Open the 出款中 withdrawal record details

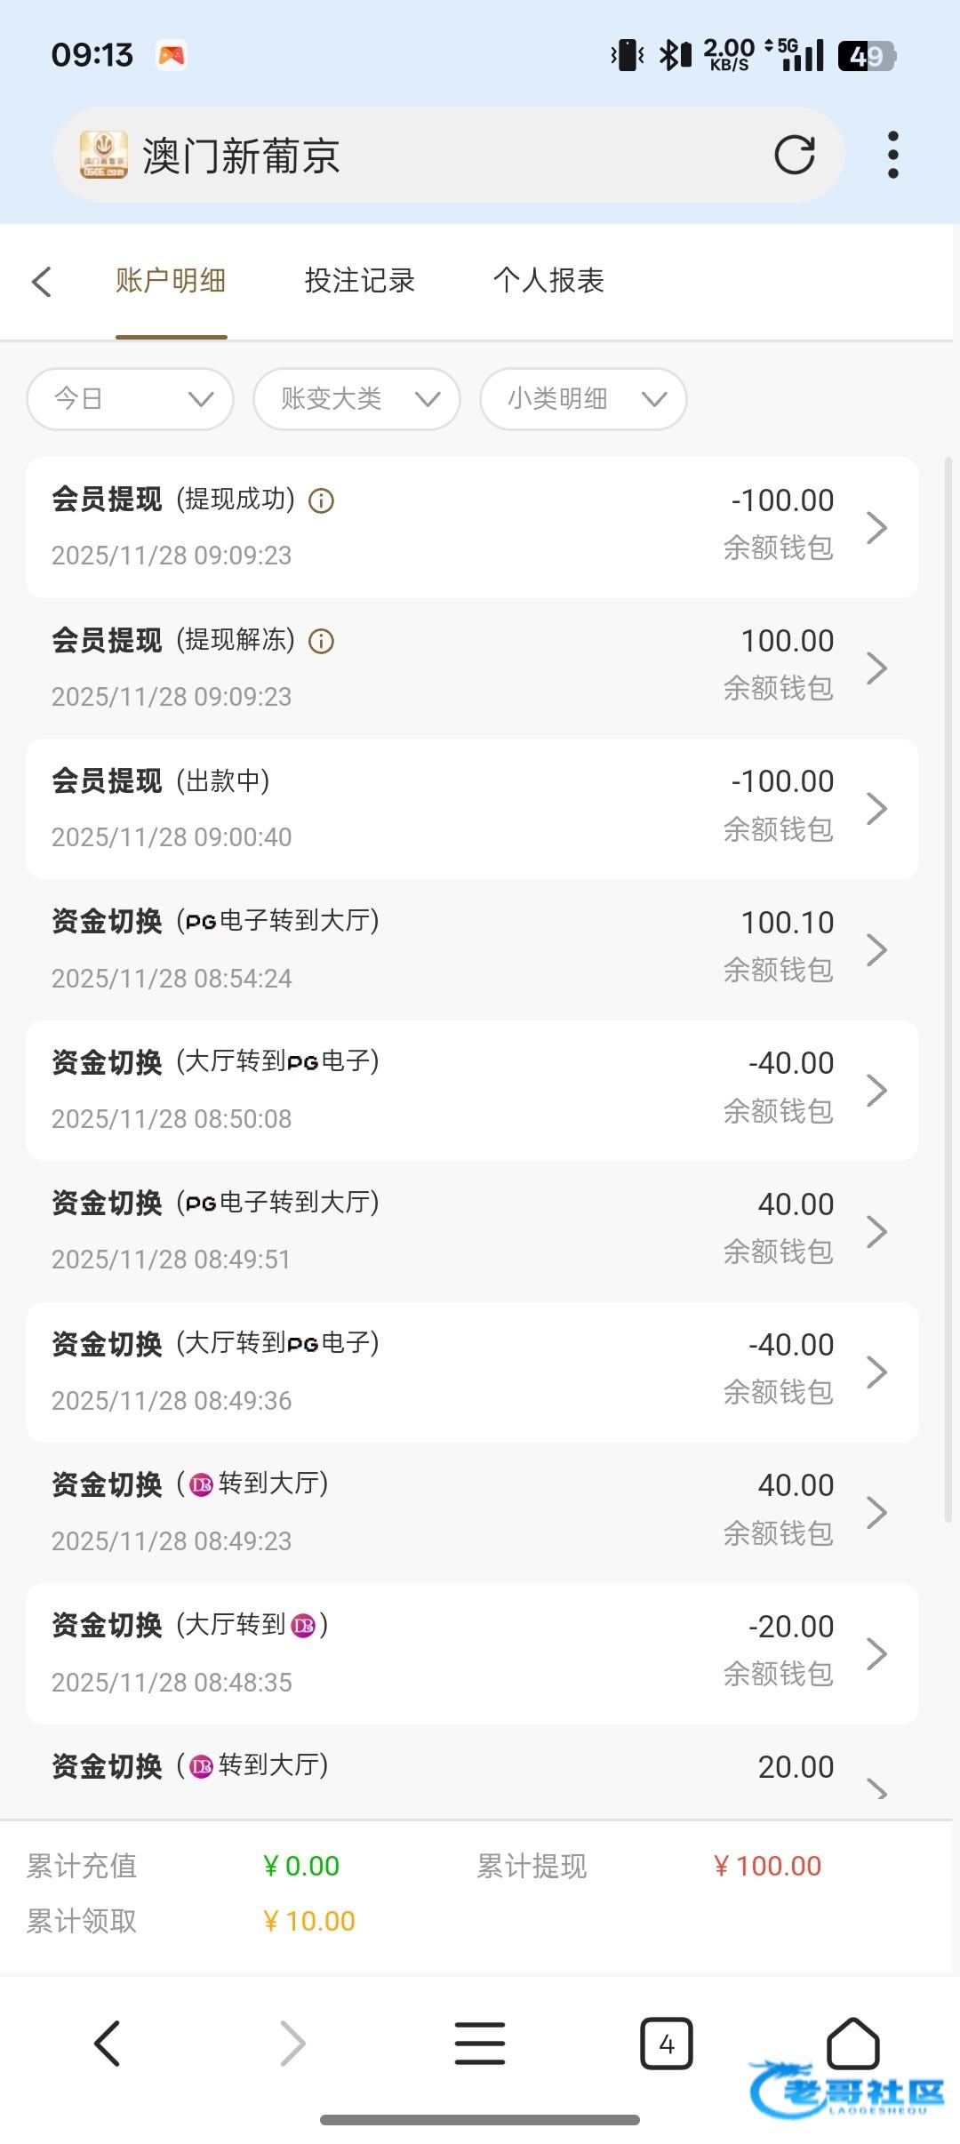[x=472, y=809]
